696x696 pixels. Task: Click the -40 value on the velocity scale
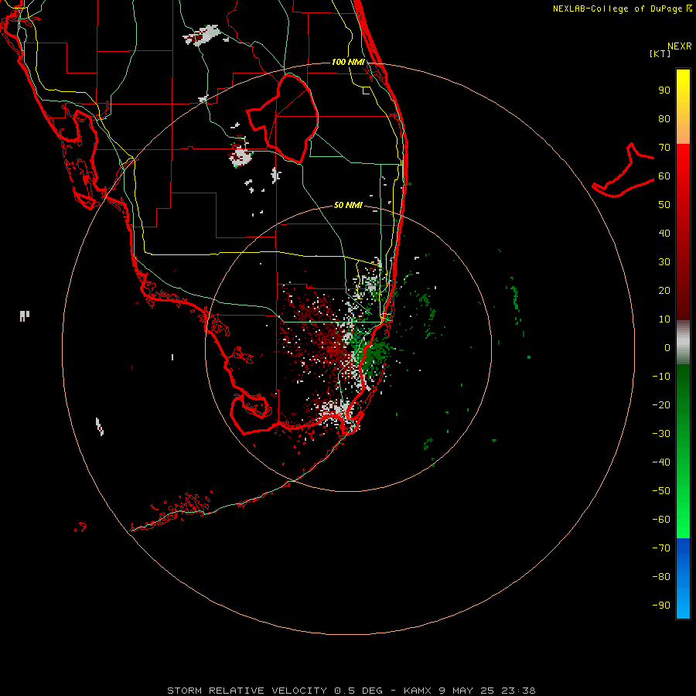[661, 462]
